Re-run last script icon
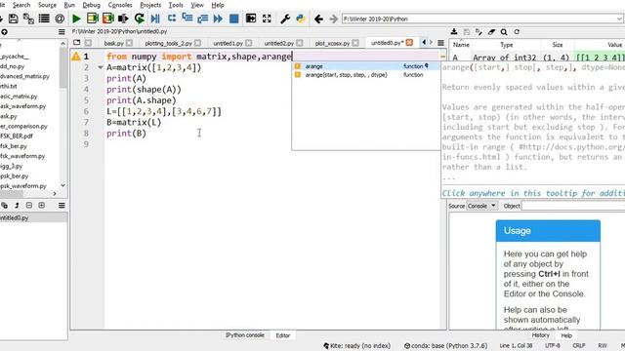Viewport: 625px width, 351px height. click(139, 19)
